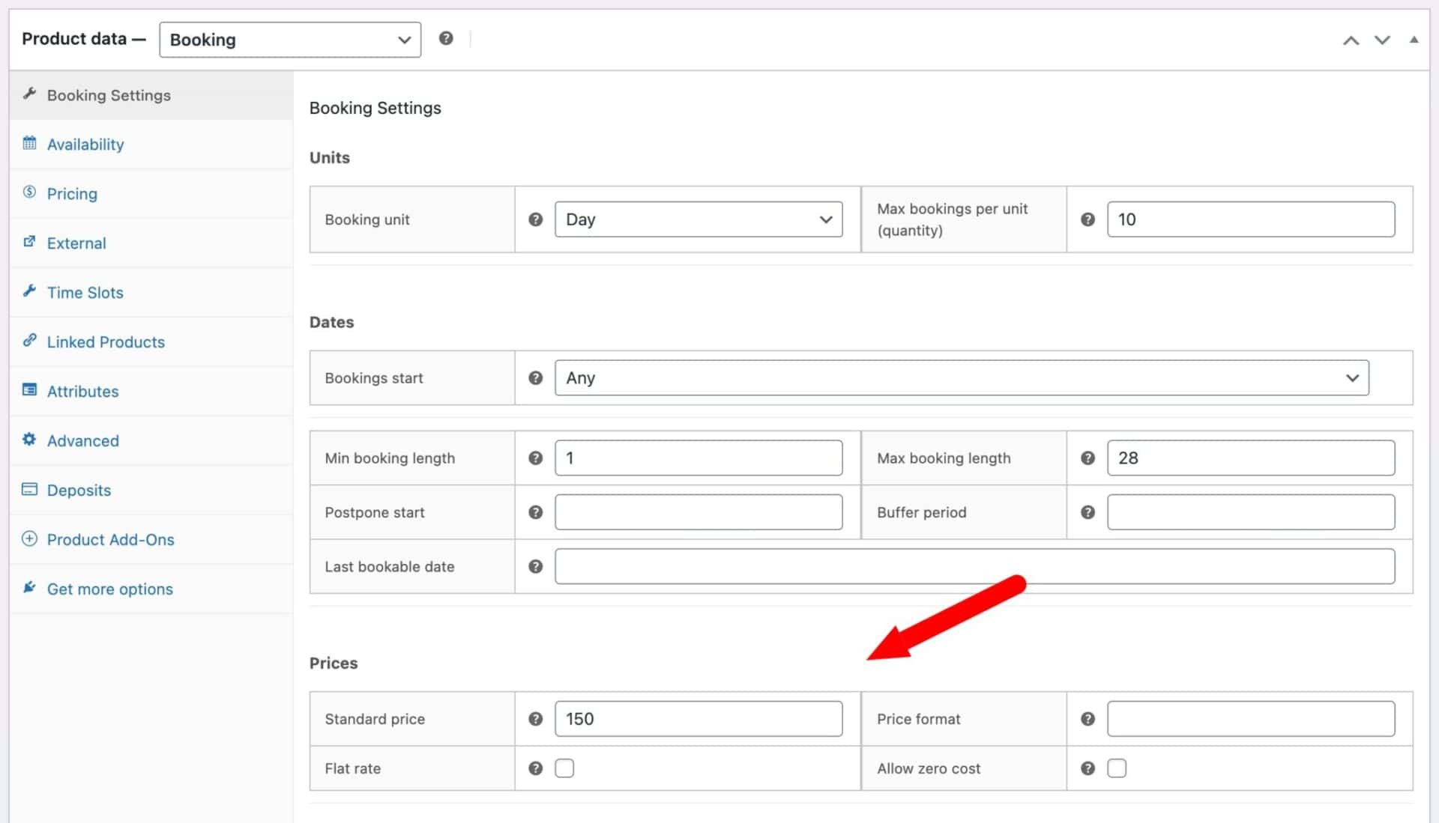Click the "Dates" section heading

331,323
